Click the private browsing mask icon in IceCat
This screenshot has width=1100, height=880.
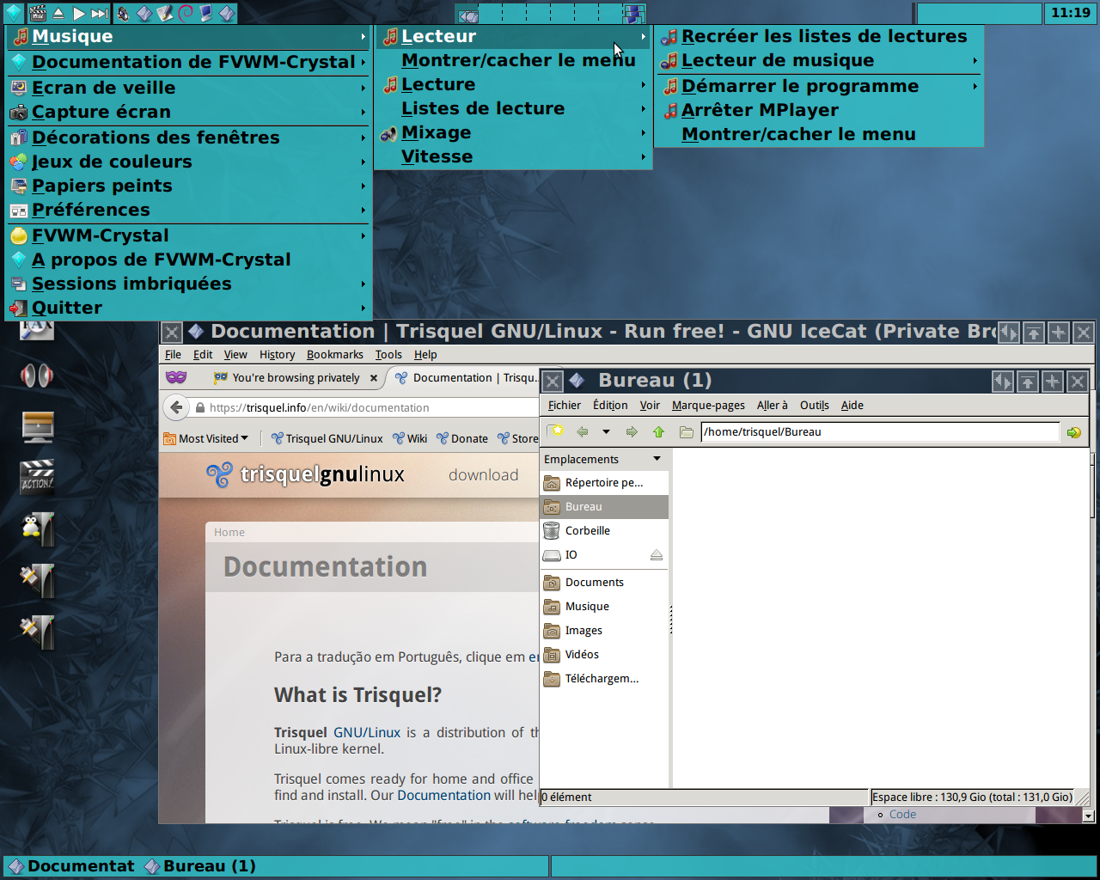175,377
